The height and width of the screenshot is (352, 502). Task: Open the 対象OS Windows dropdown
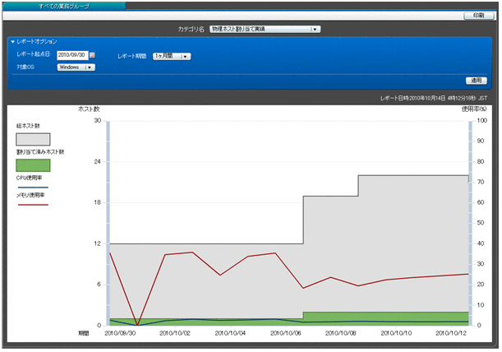[90, 68]
